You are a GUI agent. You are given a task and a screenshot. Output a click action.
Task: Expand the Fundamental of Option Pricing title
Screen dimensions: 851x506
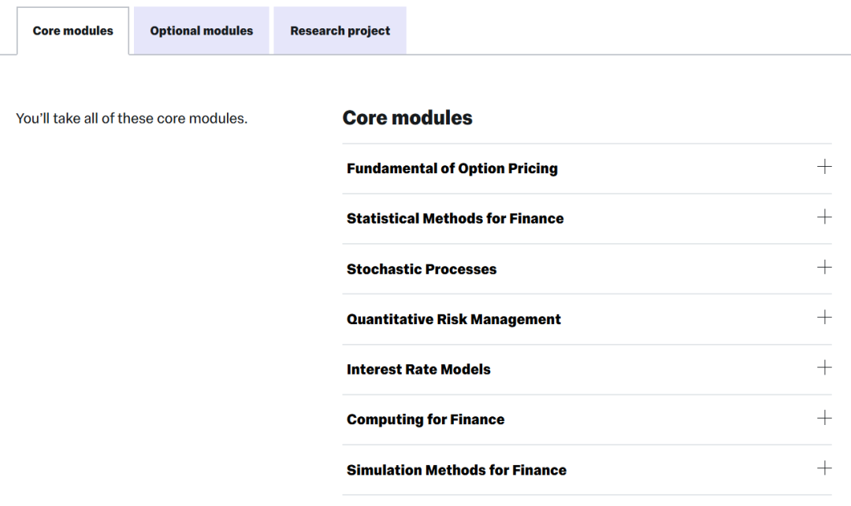click(x=452, y=168)
